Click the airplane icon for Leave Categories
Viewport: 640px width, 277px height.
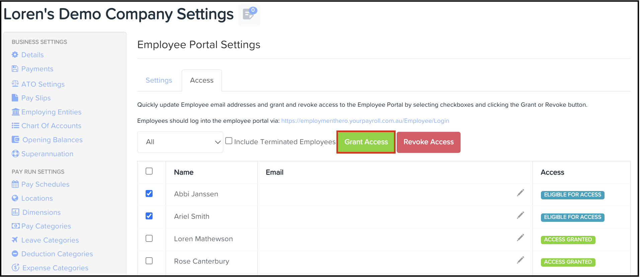(x=15, y=240)
